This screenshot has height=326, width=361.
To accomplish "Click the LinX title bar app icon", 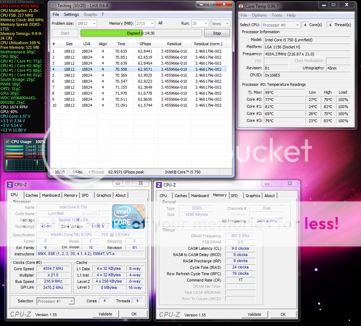I will pos(53,6).
